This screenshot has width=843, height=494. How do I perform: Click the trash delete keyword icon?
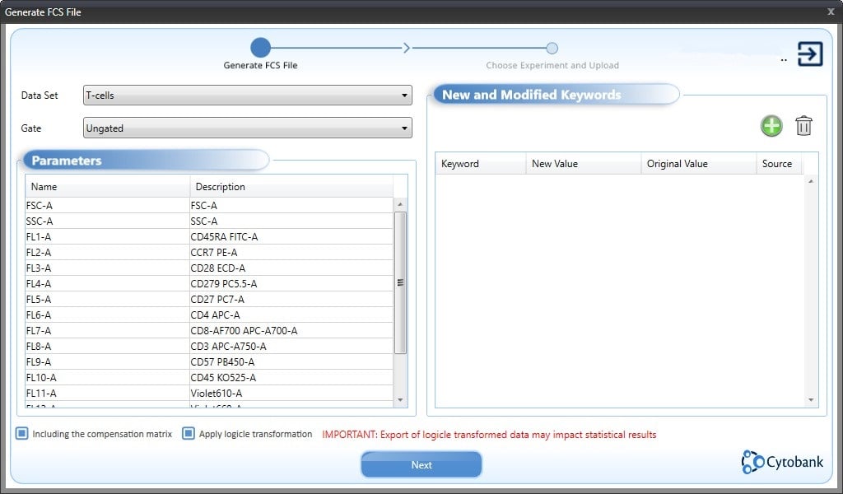[x=803, y=126]
